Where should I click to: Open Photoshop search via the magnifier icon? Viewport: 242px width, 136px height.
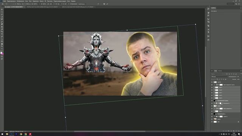(236, 4)
